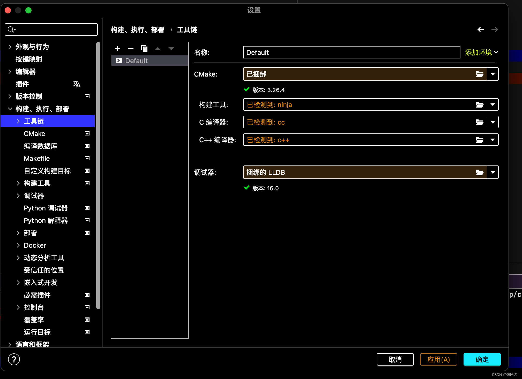The image size is (522, 379).
Task: Expand the 编辑器 tree section
Action: (x=10, y=72)
